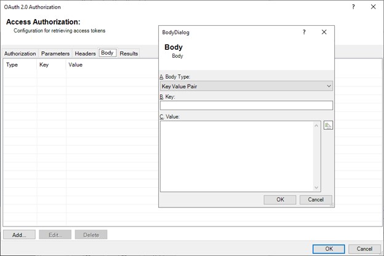Click the Type column header
The height and width of the screenshot is (256, 384).
(12, 64)
